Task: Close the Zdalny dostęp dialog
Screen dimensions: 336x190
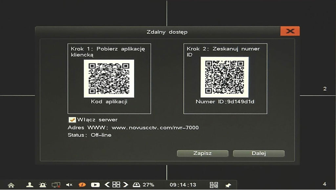Action: pyautogui.click(x=290, y=31)
